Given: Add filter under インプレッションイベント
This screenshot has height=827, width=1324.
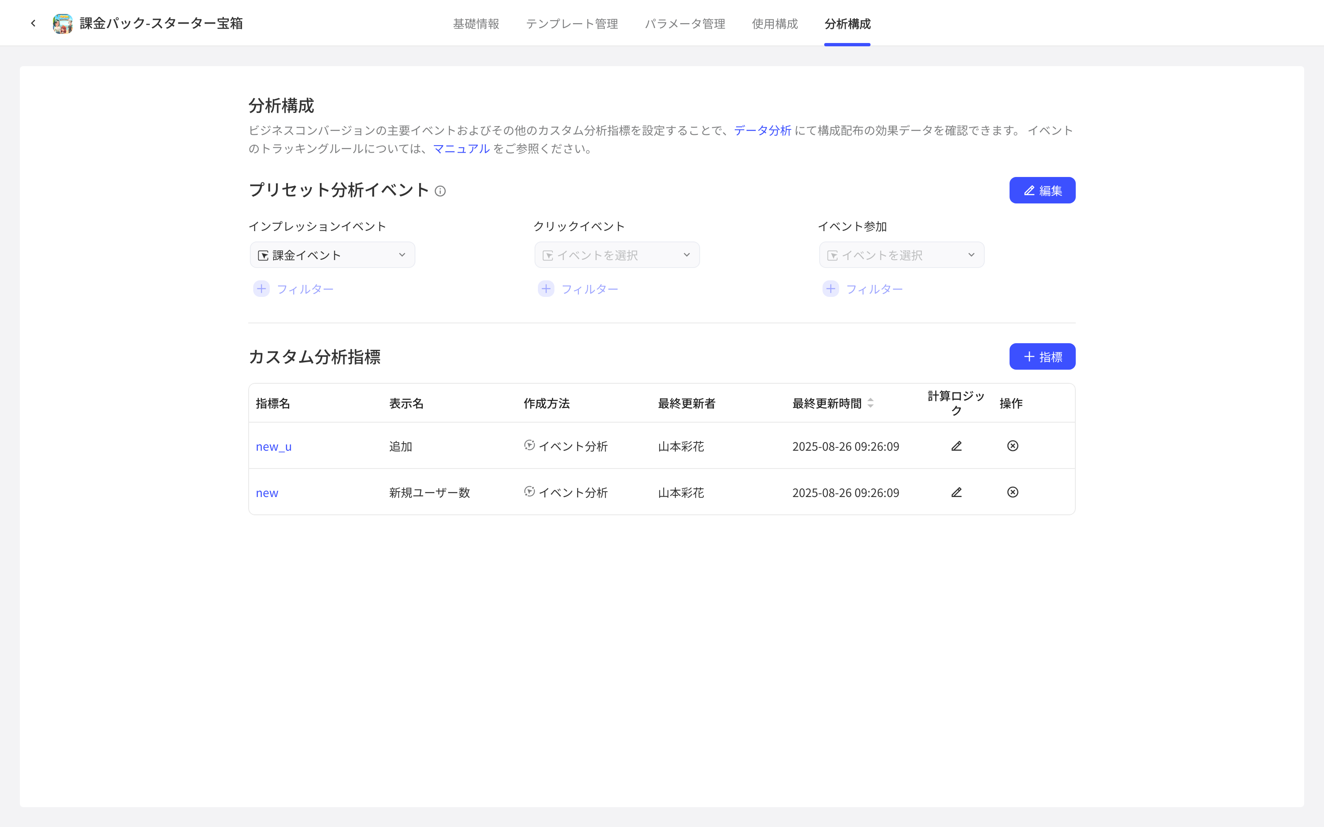Looking at the screenshot, I should [294, 289].
